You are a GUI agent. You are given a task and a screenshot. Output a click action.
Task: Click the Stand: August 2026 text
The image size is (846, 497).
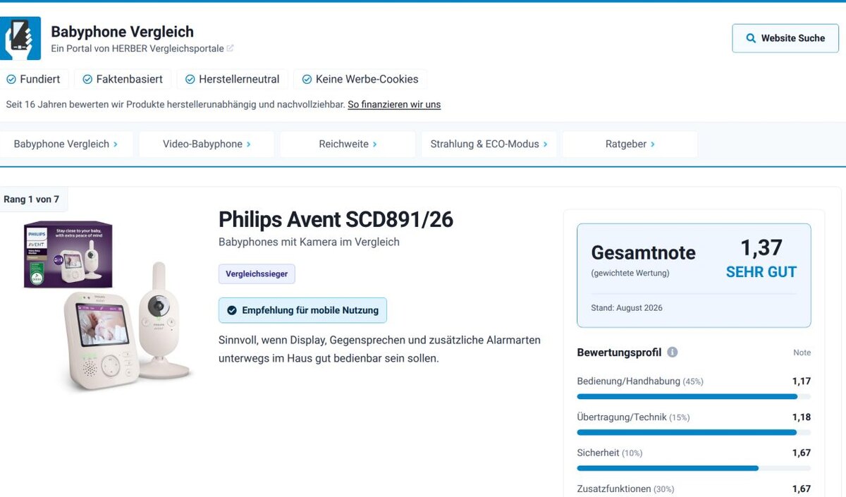627,308
